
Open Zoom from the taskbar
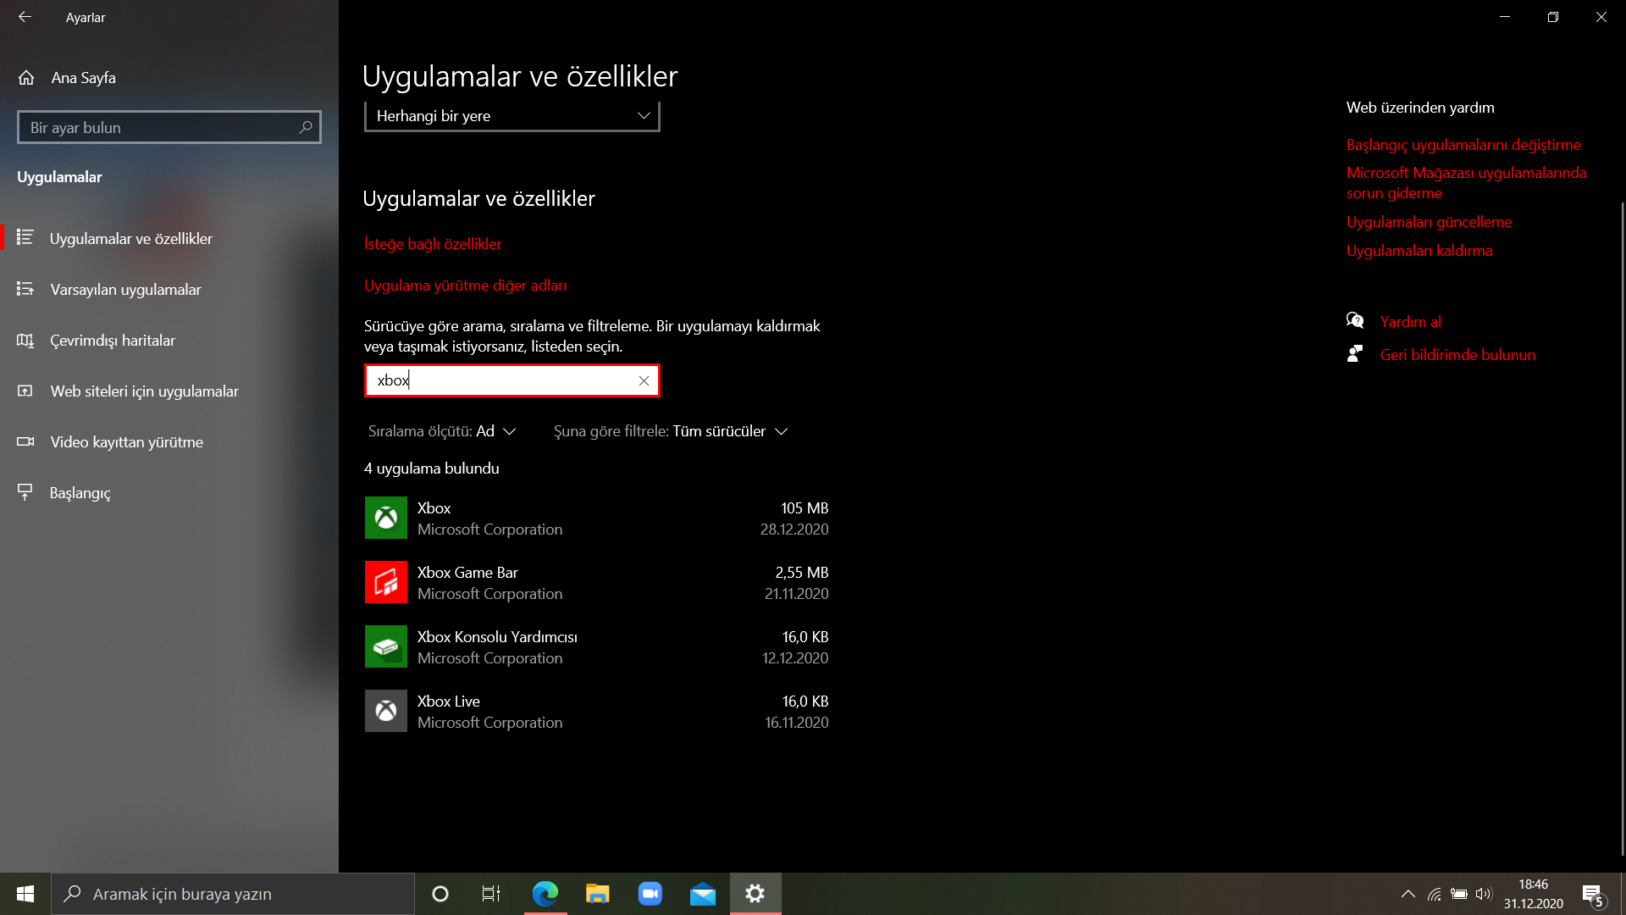650,894
